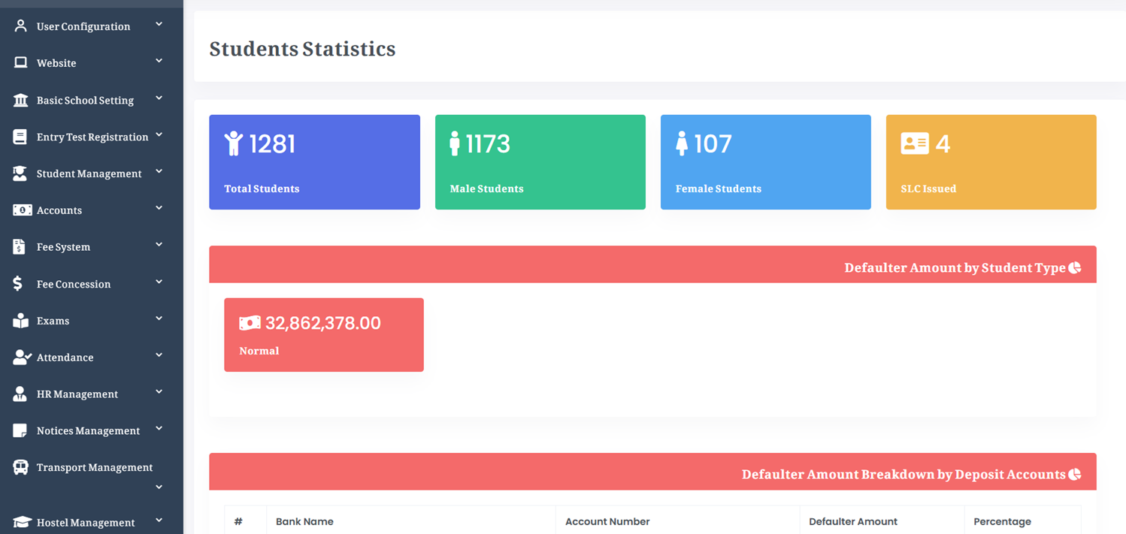Click the Bank Name column header
Screen dimensions: 1126x534
coord(304,521)
